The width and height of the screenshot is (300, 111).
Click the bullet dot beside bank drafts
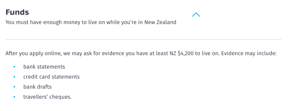coord(14,87)
